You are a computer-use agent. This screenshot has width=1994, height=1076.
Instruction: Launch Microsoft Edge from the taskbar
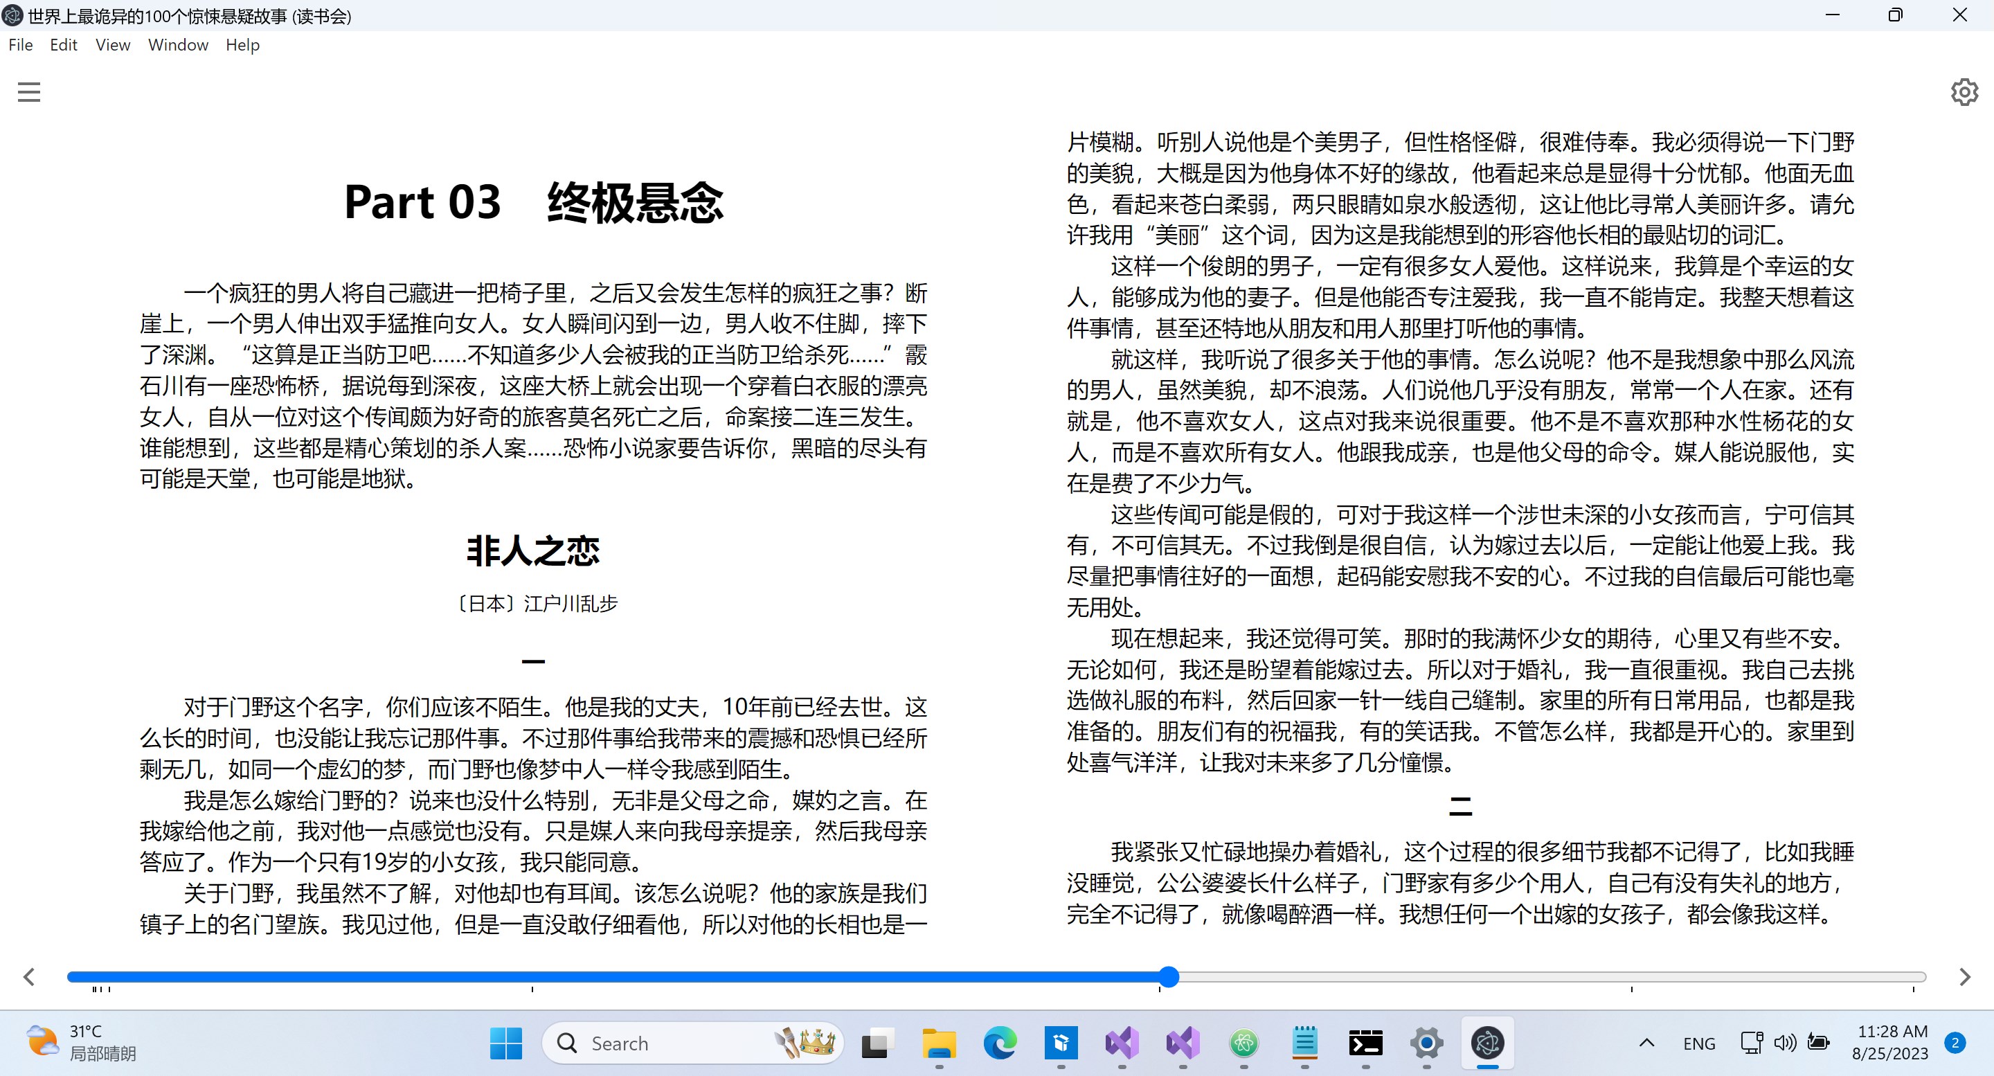point(1000,1043)
